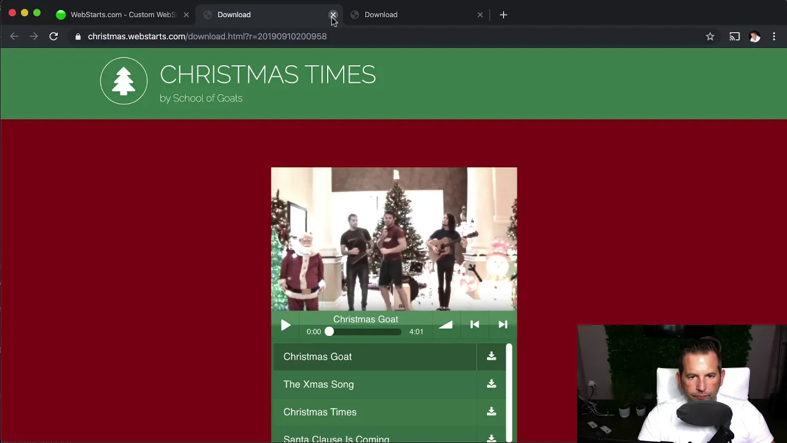The width and height of the screenshot is (787, 443).
Task: Download The Xmas Song
Action: [x=491, y=384]
